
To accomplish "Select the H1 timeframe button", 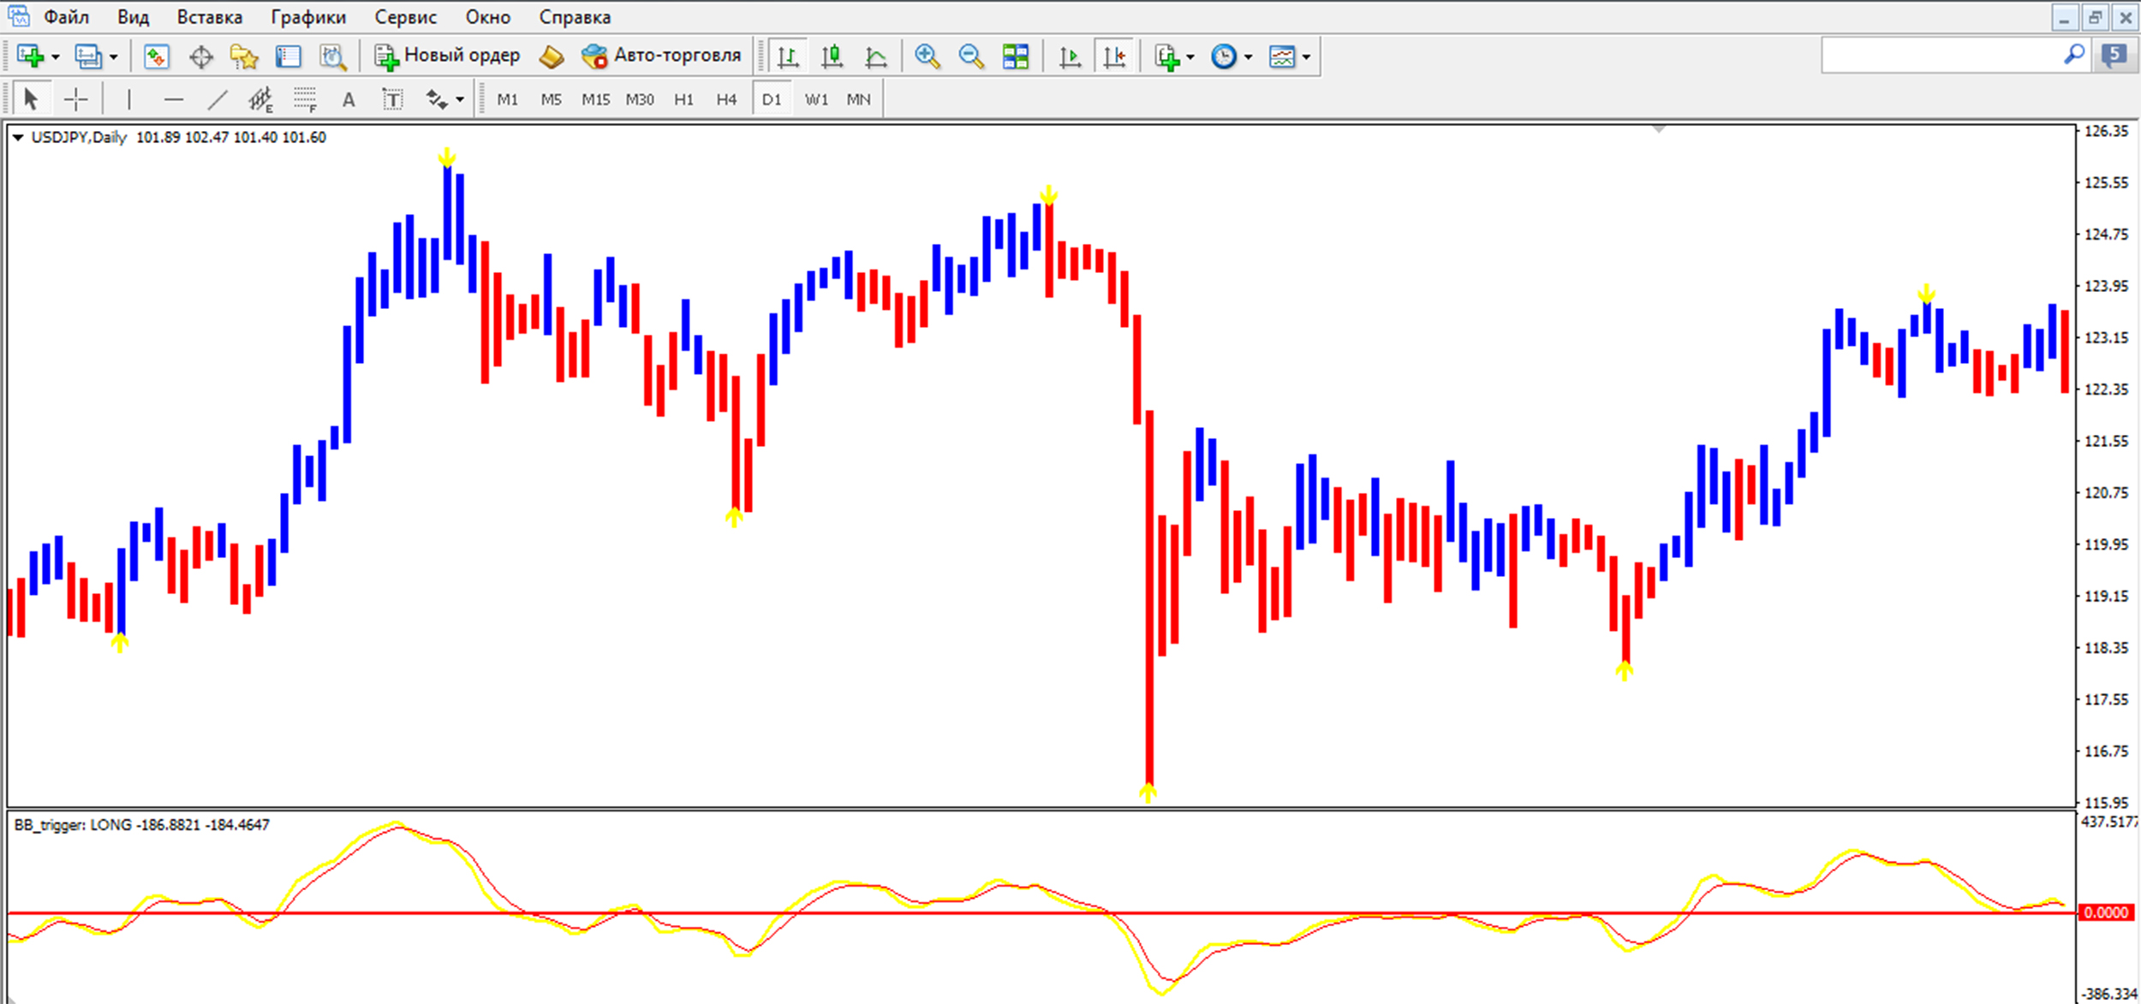I will (683, 100).
